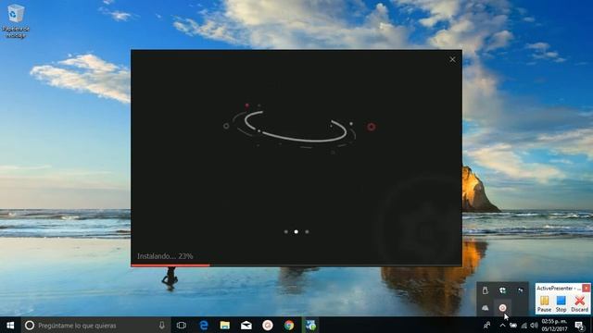Viewport: 593px width, 333px height.
Task: Click the active installer icon in the taskbar
Action: coord(311,325)
